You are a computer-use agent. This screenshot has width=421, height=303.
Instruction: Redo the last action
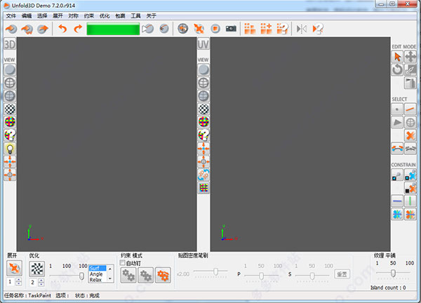[x=78, y=29]
